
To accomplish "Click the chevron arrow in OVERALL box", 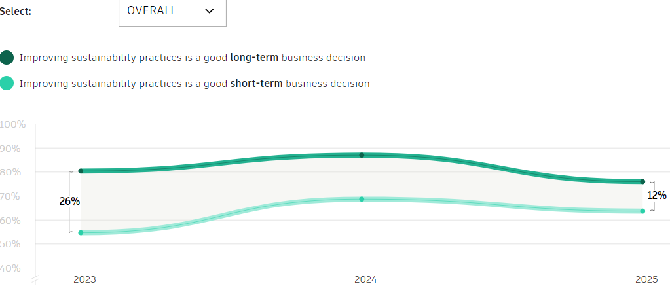I will coord(210,11).
